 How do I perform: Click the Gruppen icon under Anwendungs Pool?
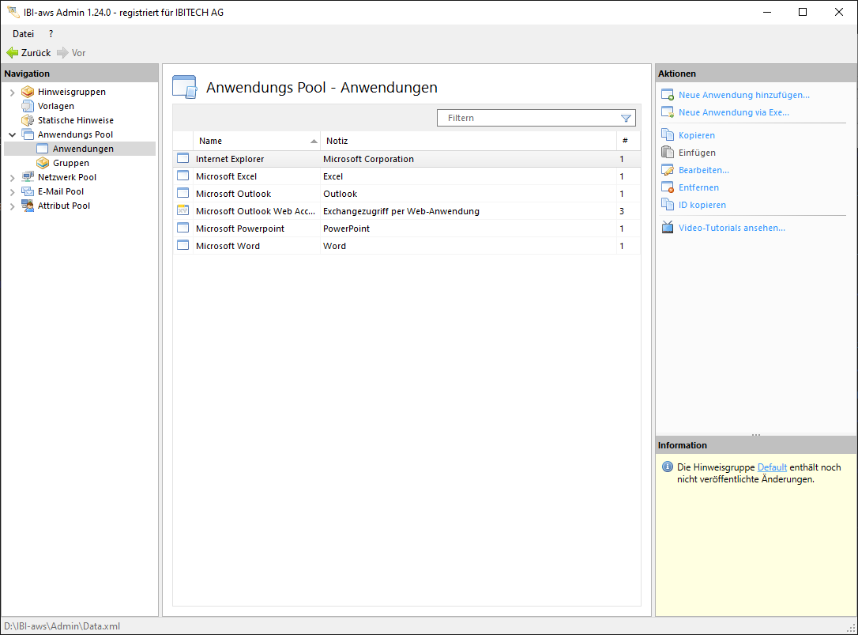(43, 163)
